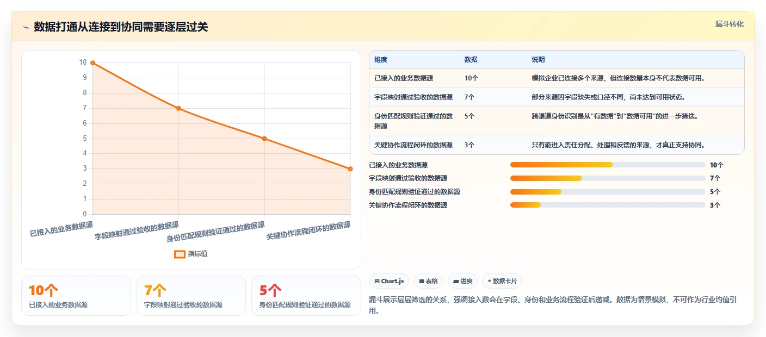Click the x-axis label 已接入的业务数据源
The image size is (766, 337).
click(61, 229)
